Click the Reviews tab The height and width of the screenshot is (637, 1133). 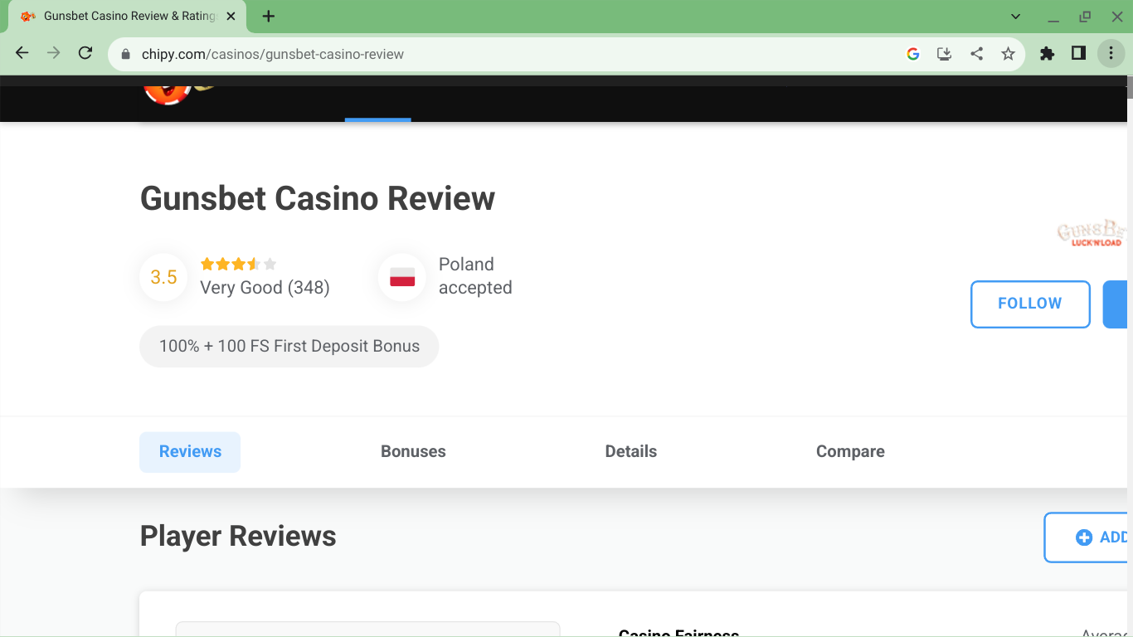[190, 451]
